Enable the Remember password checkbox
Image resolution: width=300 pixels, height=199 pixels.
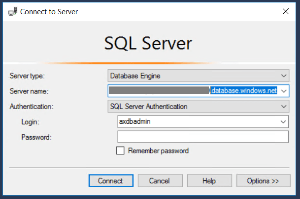pos(120,151)
